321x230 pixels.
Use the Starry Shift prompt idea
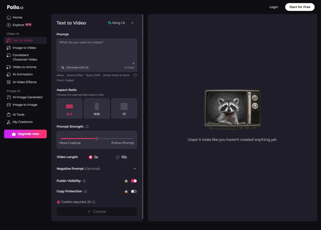(93, 75)
